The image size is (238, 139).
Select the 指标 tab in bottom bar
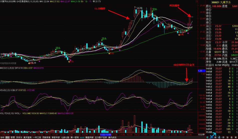(2, 137)
